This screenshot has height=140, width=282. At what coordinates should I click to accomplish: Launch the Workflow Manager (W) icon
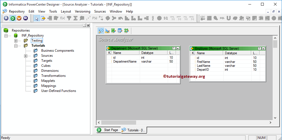click(19, 18)
